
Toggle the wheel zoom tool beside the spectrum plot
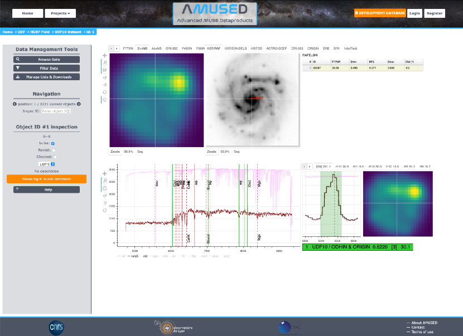click(104, 188)
